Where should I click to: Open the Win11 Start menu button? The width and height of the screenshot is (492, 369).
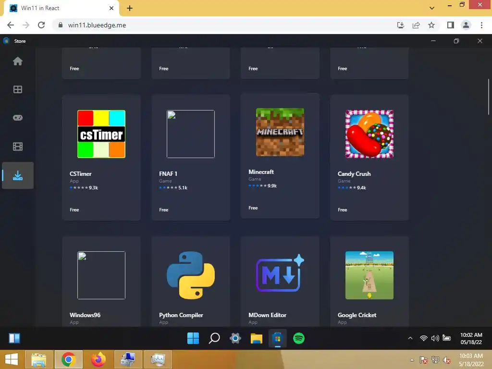pyautogui.click(x=193, y=338)
